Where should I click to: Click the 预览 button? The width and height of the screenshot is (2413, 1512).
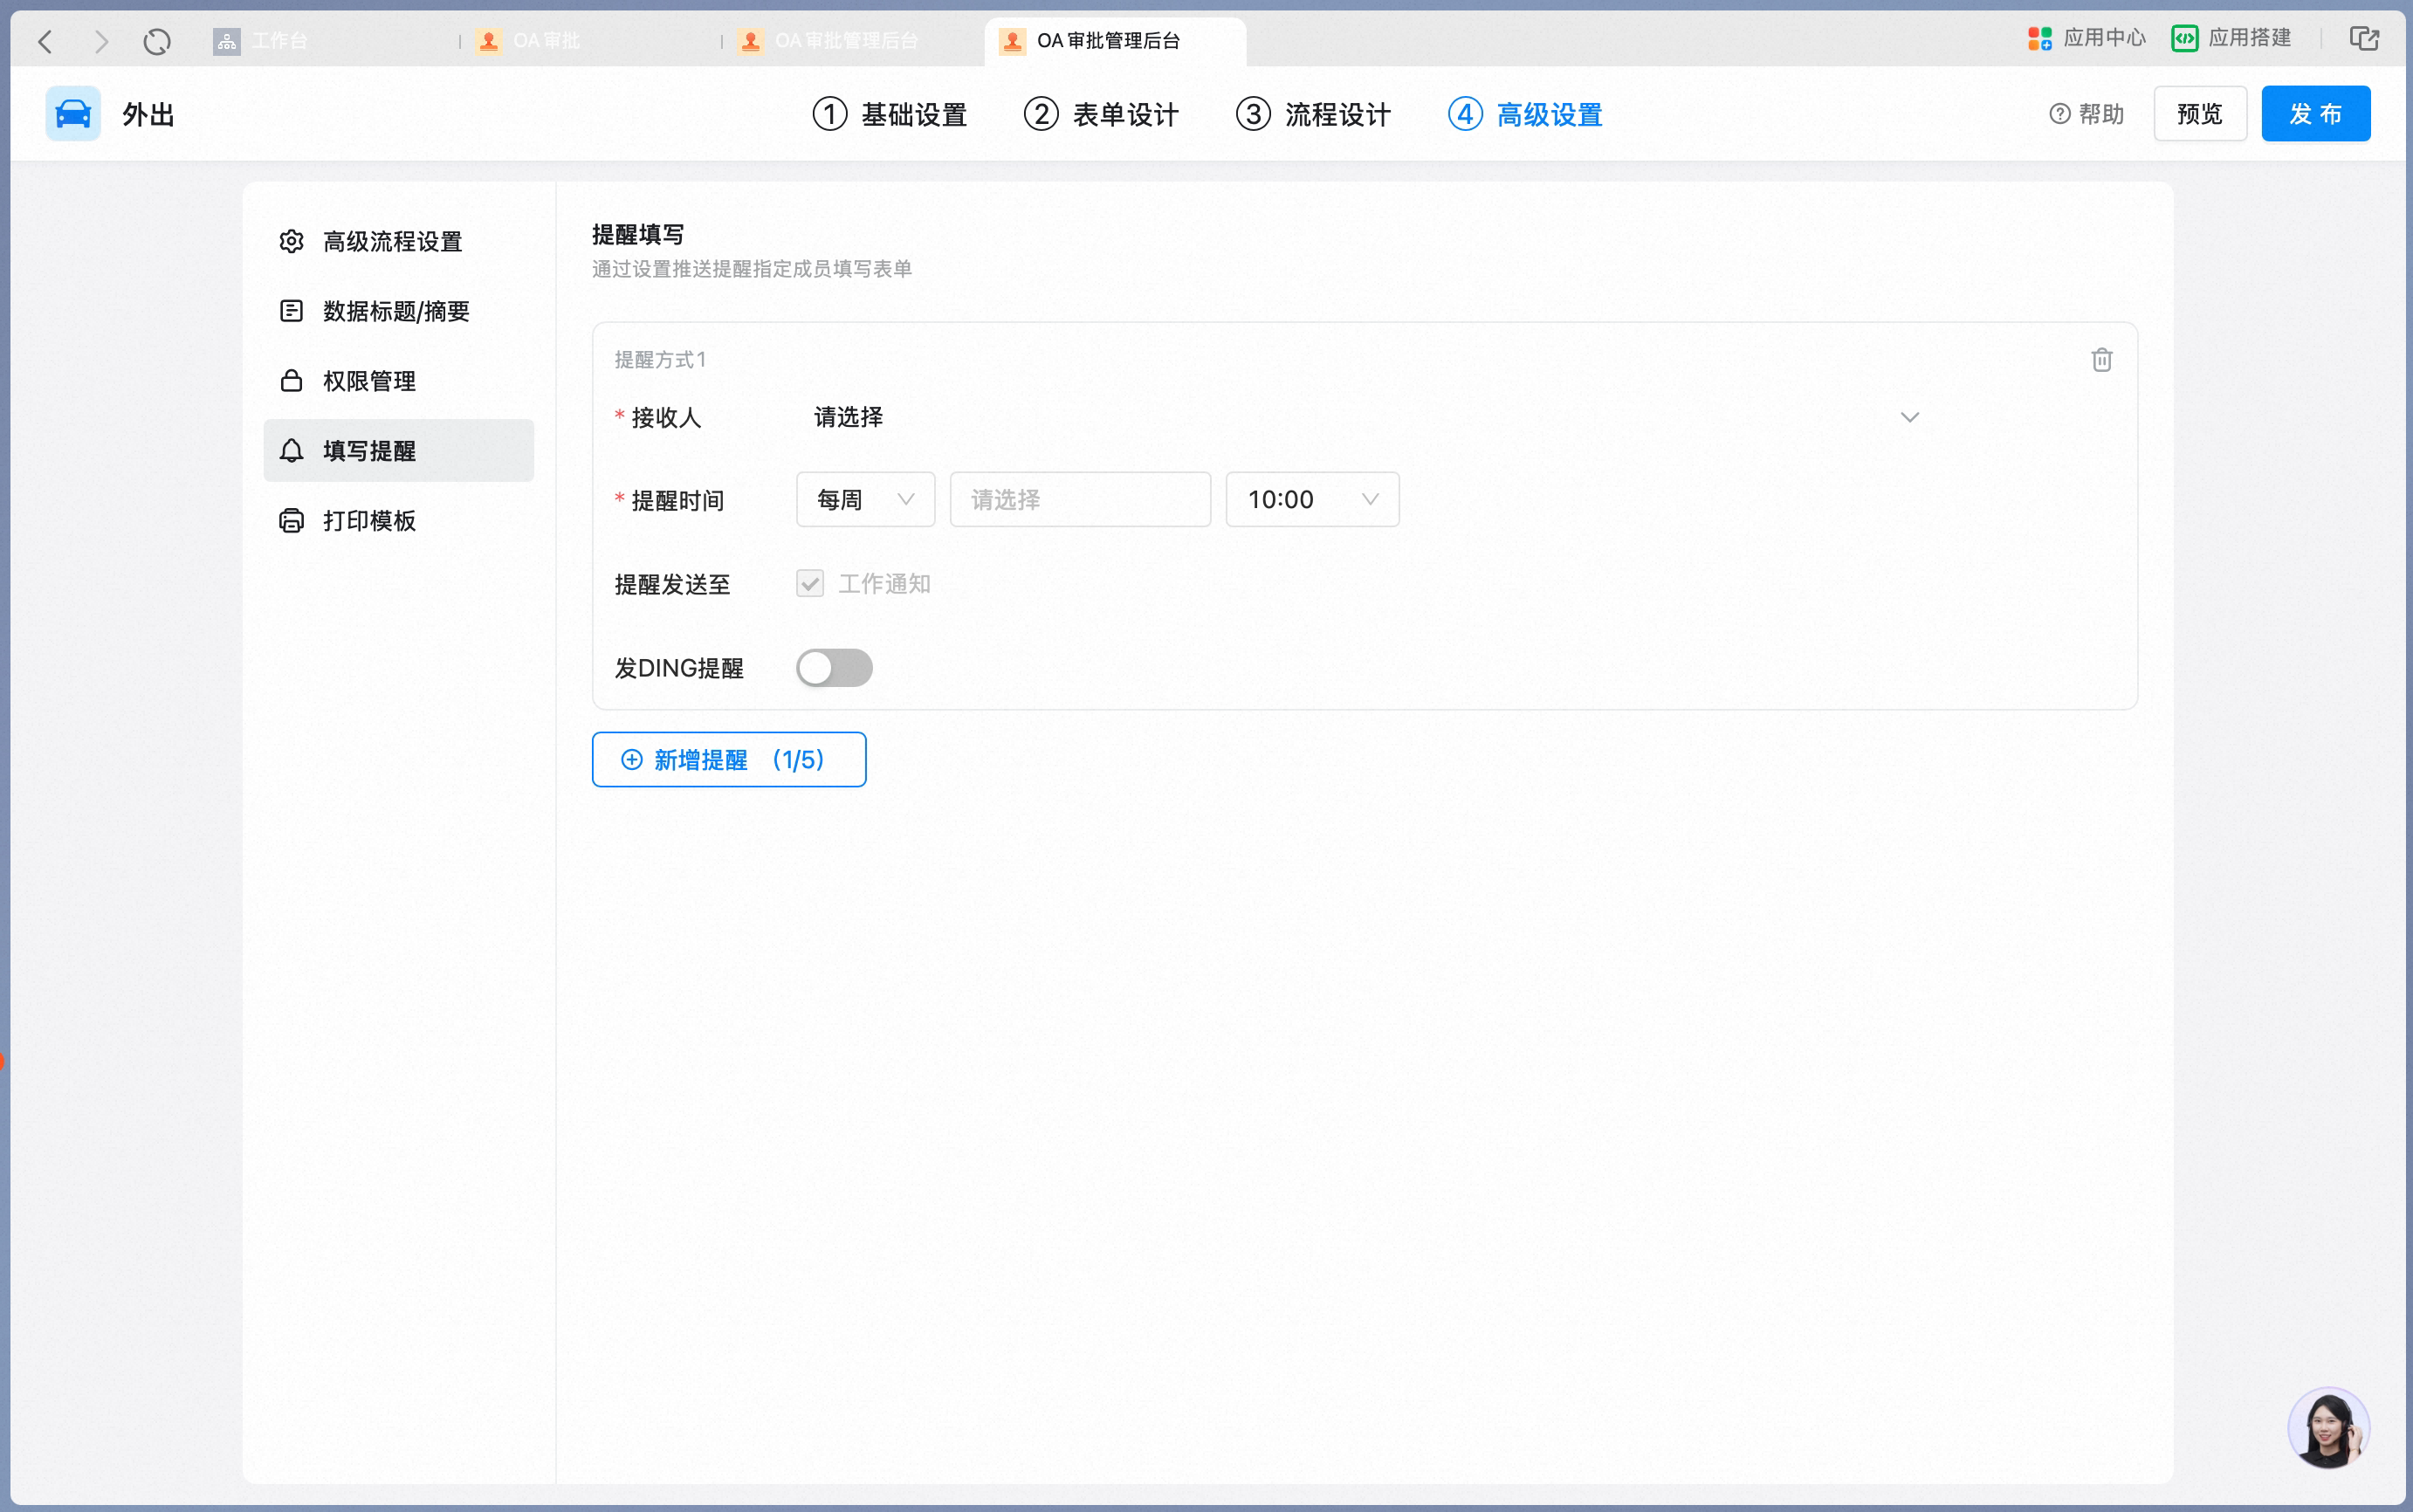coord(2200,113)
